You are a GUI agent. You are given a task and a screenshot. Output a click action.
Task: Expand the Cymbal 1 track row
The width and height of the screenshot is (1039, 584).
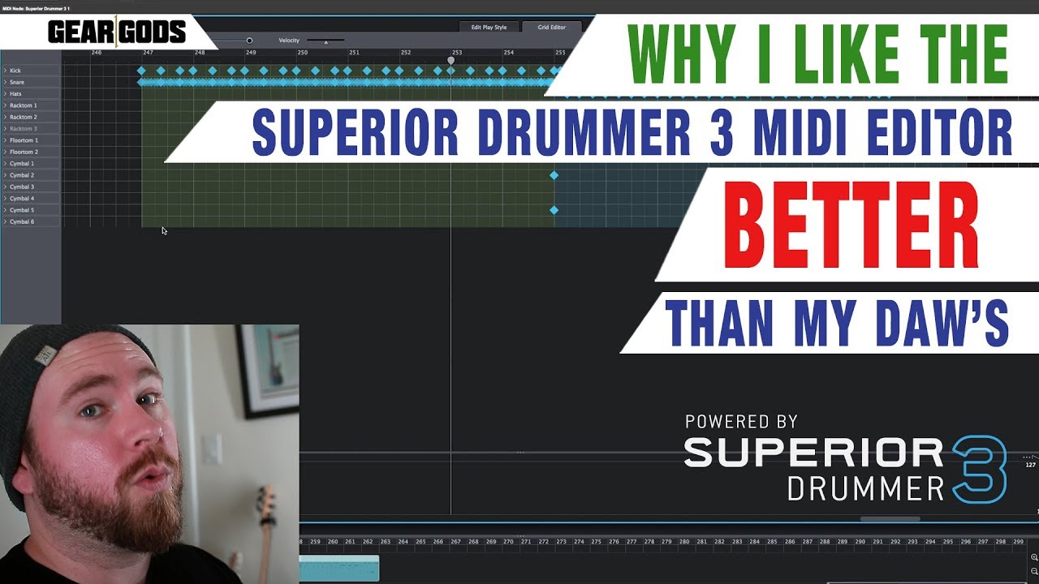tap(5, 164)
